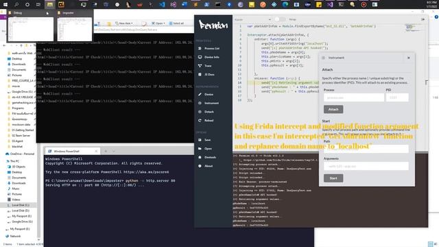Click the Reload icon in Fermion sidebar
Screen dimensions: 439x247
(x=200, y=121)
